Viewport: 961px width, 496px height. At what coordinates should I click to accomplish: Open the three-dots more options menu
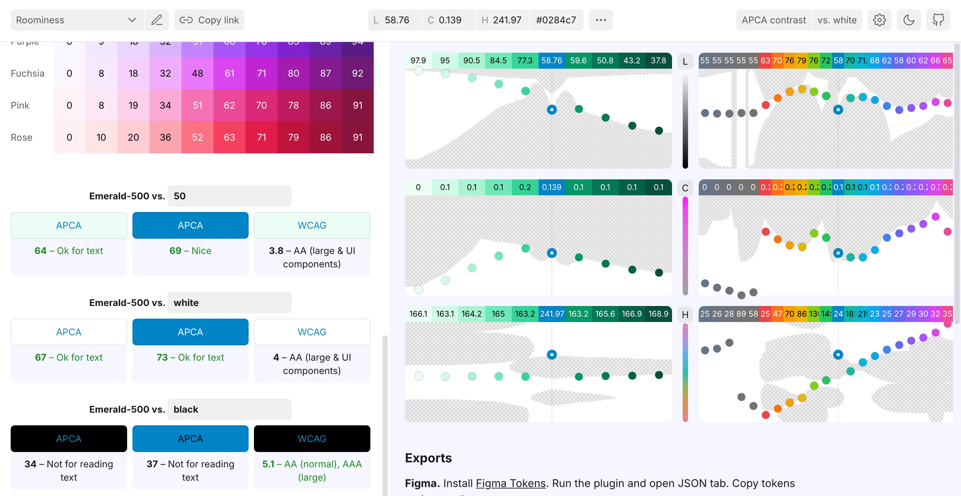pyautogui.click(x=601, y=20)
